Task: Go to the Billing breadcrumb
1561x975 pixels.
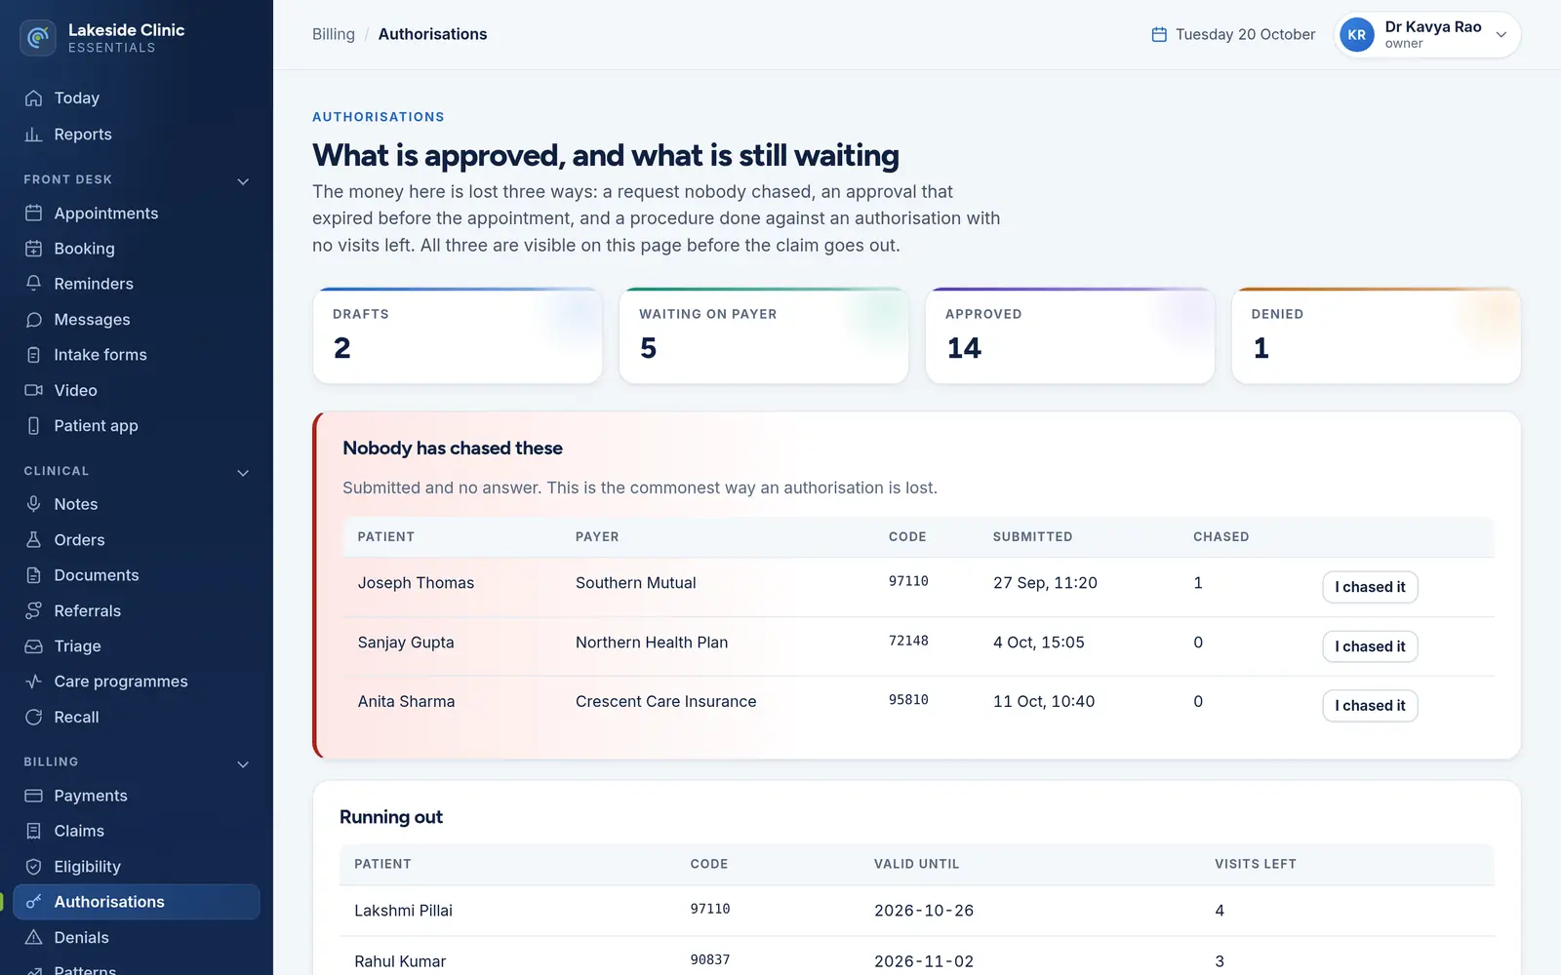Action: tap(334, 34)
